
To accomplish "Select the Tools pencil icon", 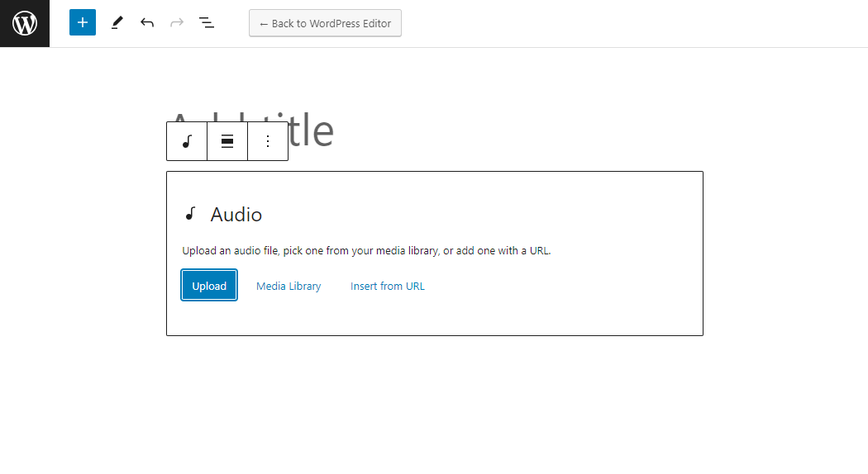I will (117, 22).
